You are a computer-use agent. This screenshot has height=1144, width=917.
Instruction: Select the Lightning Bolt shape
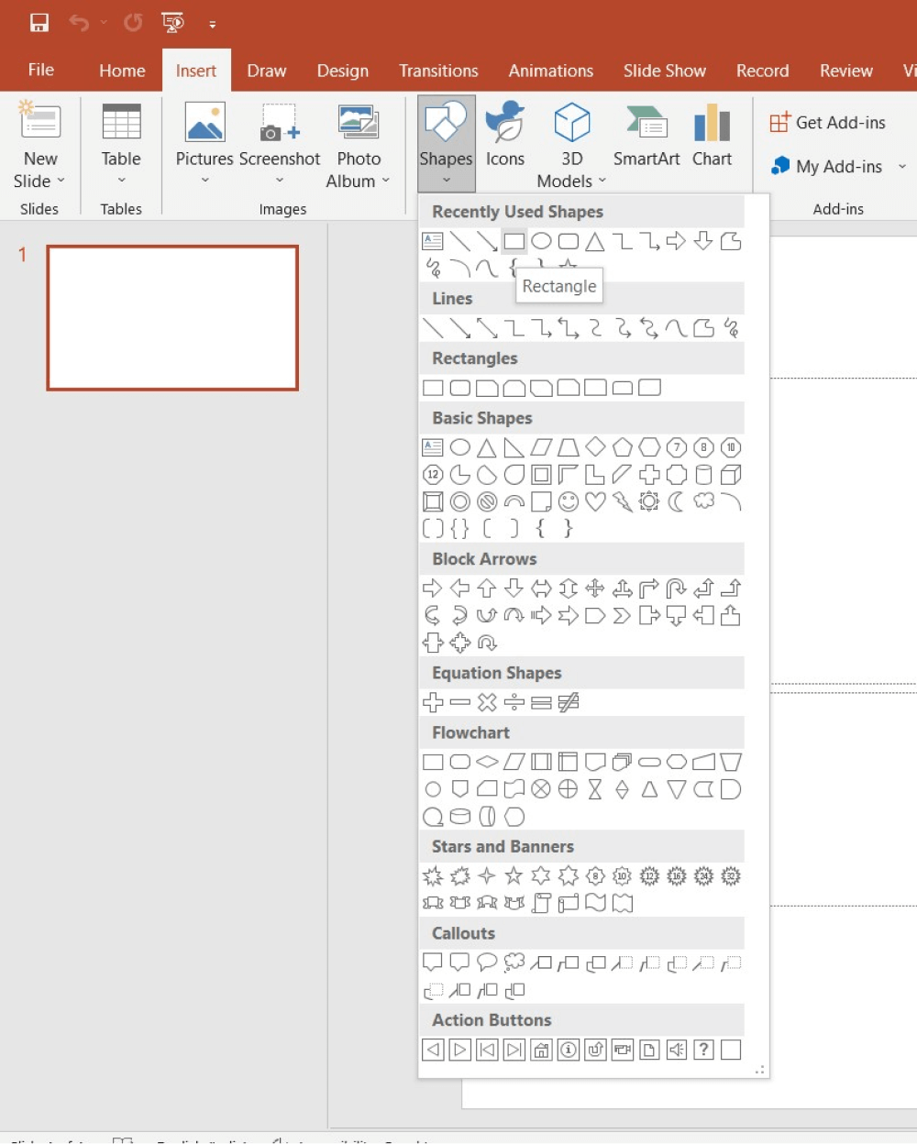624,501
